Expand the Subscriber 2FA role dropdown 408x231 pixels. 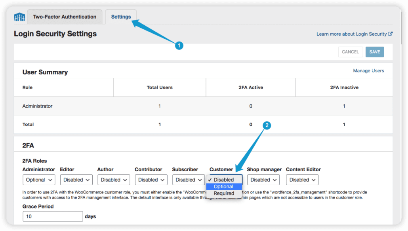pos(189,180)
